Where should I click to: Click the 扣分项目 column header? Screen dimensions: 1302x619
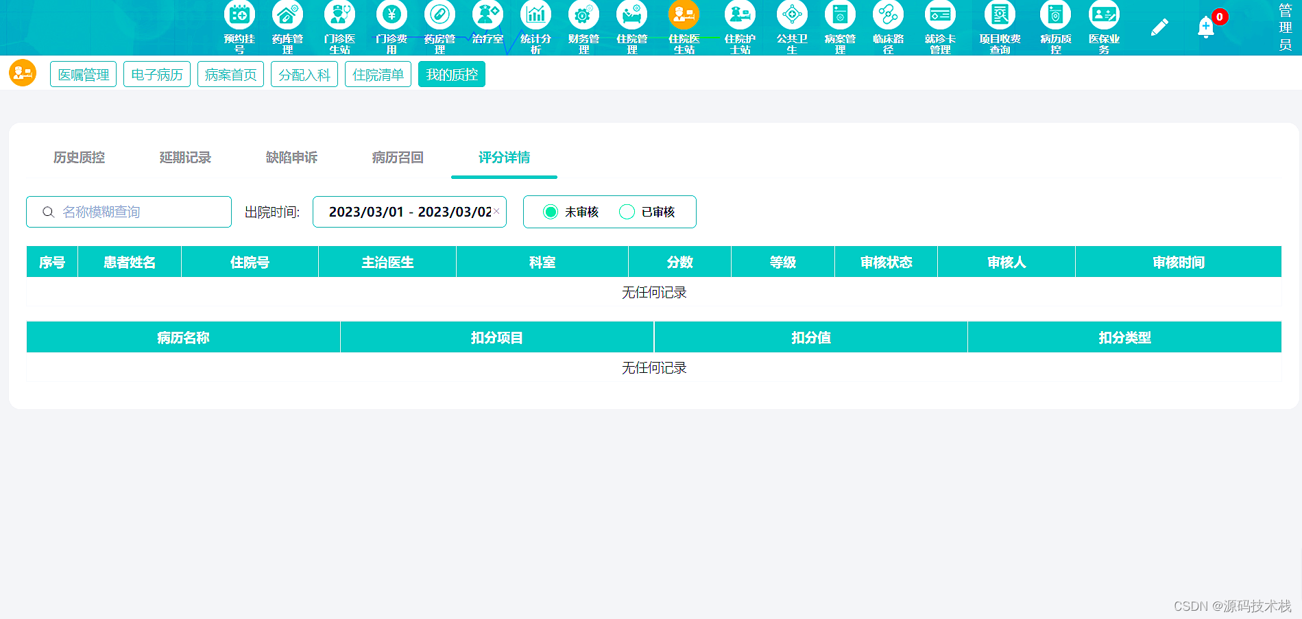(497, 337)
